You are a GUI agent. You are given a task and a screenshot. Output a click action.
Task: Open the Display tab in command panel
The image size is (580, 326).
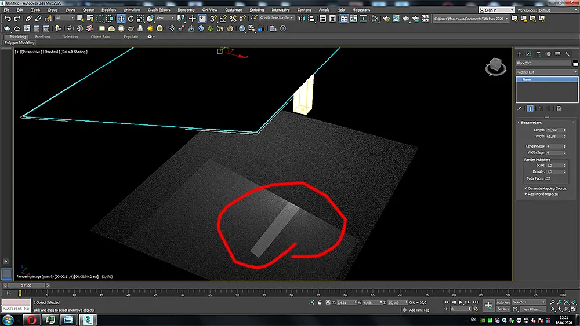(x=557, y=54)
